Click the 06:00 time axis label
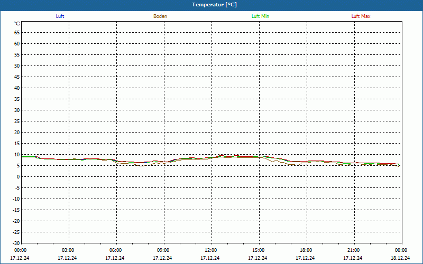 pyautogui.click(x=115, y=250)
